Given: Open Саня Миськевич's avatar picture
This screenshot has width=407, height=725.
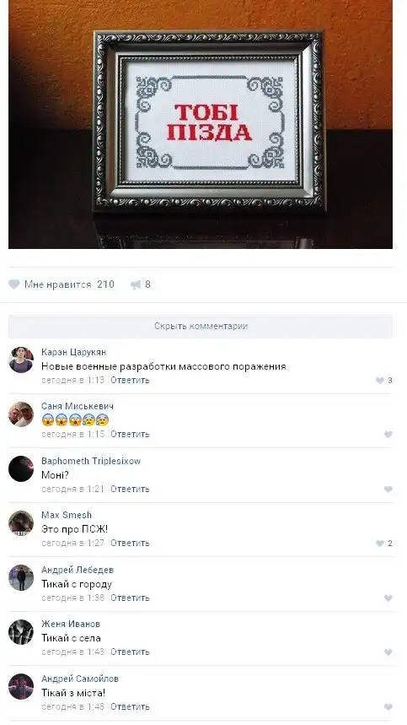Looking at the screenshot, I should [21, 414].
